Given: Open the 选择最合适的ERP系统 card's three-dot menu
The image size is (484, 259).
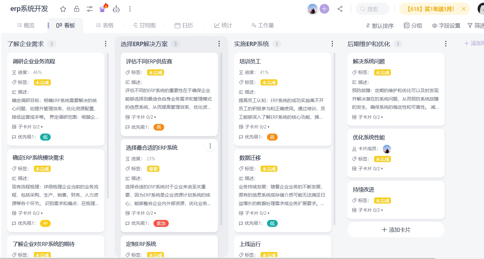Looking at the screenshot, I should point(210,146).
